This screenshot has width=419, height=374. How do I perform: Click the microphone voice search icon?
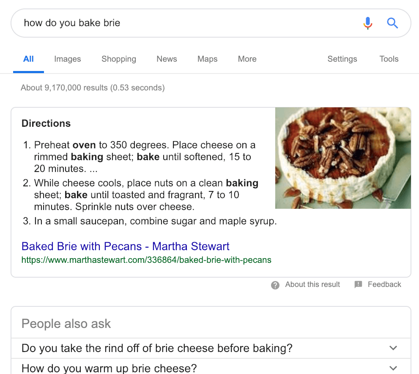tap(368, 23)
